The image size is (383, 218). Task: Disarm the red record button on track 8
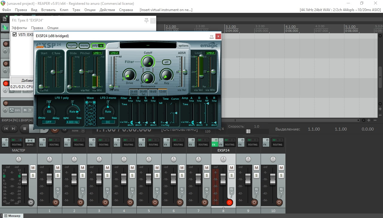(x=230, y=202)
